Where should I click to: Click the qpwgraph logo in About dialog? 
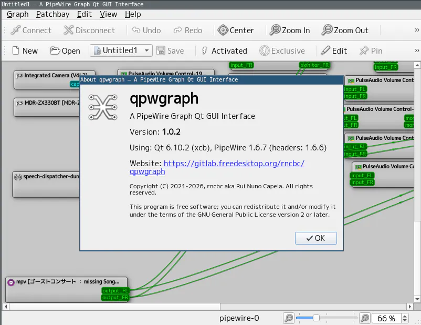coord(103,107)
